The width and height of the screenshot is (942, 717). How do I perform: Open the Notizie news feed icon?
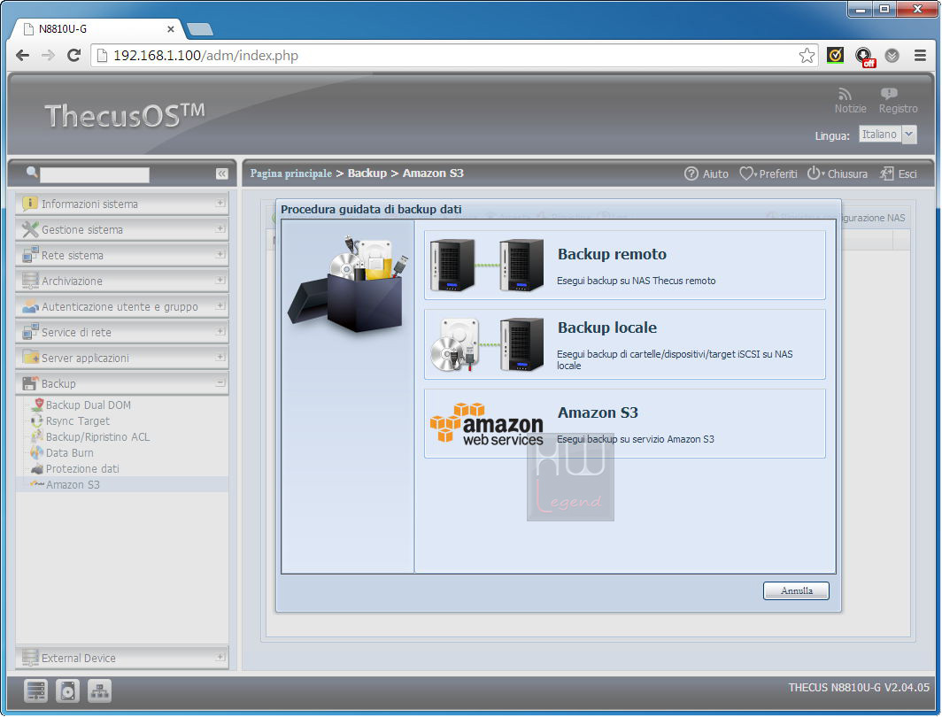click(x=845, y=95)
